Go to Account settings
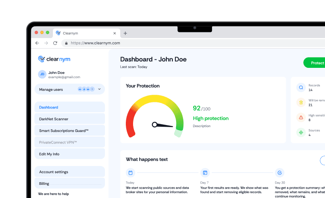 [x=70, y=172]
